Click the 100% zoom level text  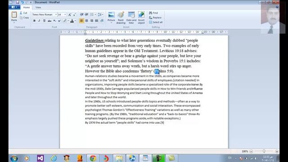pyautogui.click(x=245, y=151)
